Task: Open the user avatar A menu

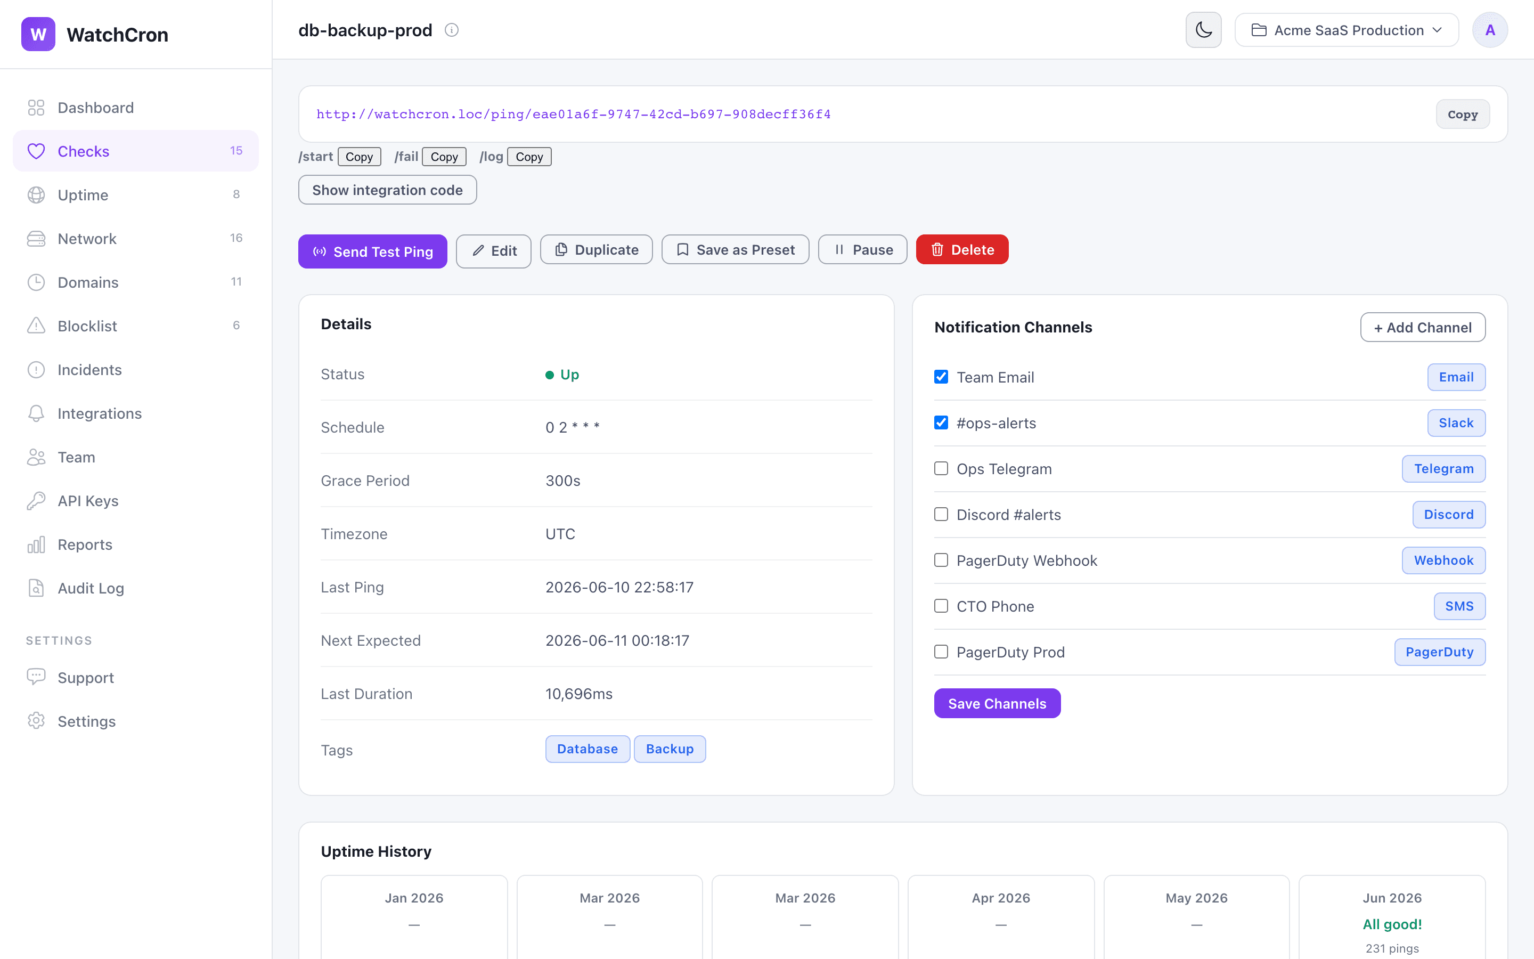Action: tap(1490, 30)
